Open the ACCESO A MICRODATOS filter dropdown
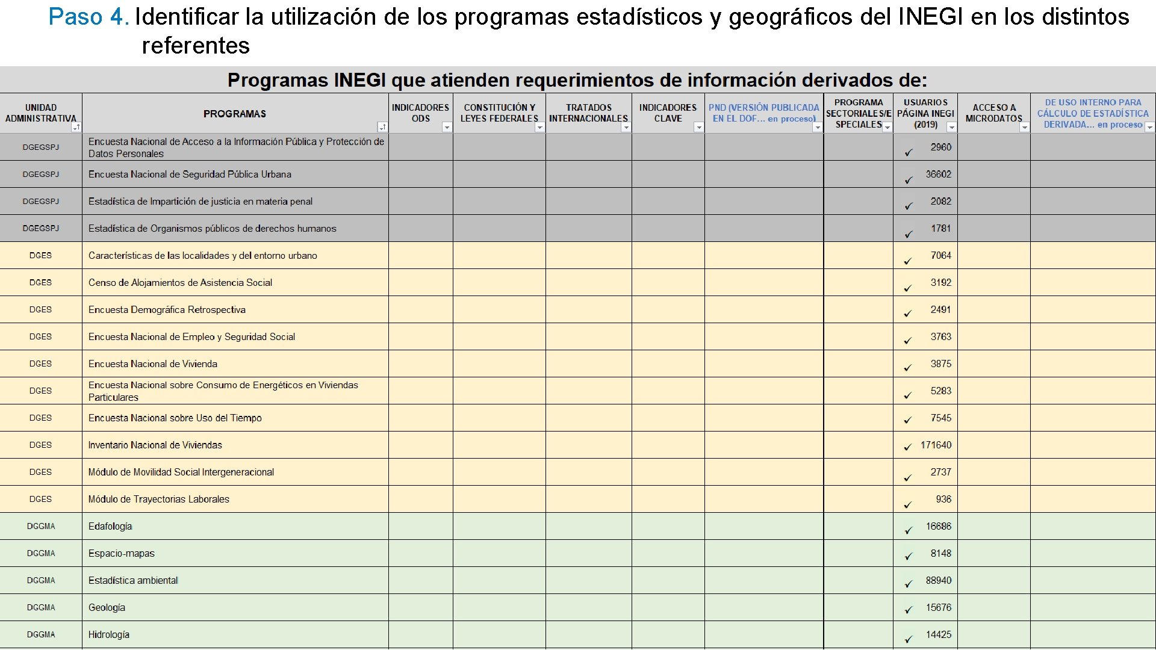The width and height of the screenshot is (1156, 650). (x=1024, y=127)
